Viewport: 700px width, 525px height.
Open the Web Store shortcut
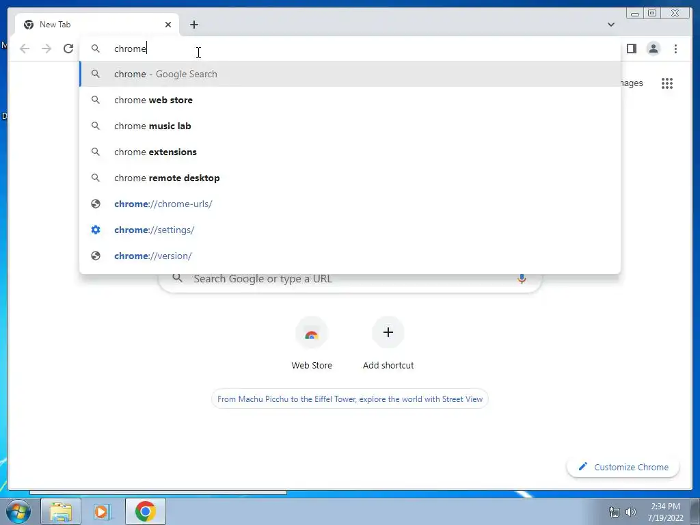[312, 344]
